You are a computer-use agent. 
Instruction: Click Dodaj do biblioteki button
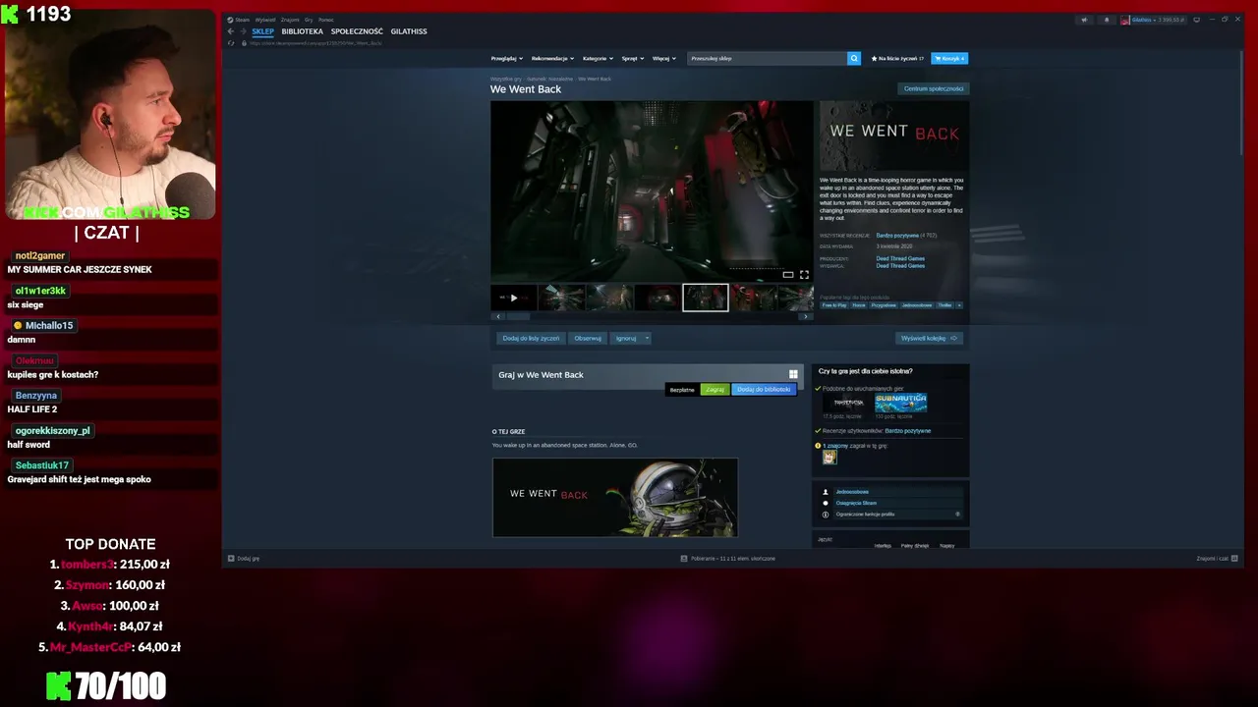[764, 390]
